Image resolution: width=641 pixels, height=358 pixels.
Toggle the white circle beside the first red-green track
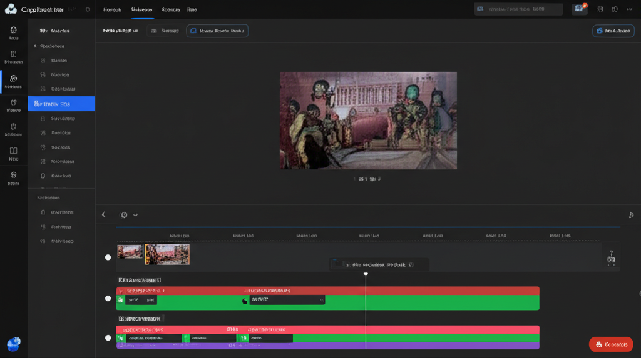[108, 299]
